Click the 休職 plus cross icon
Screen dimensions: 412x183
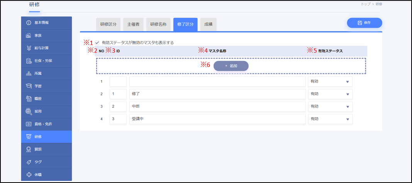point(29,175)
